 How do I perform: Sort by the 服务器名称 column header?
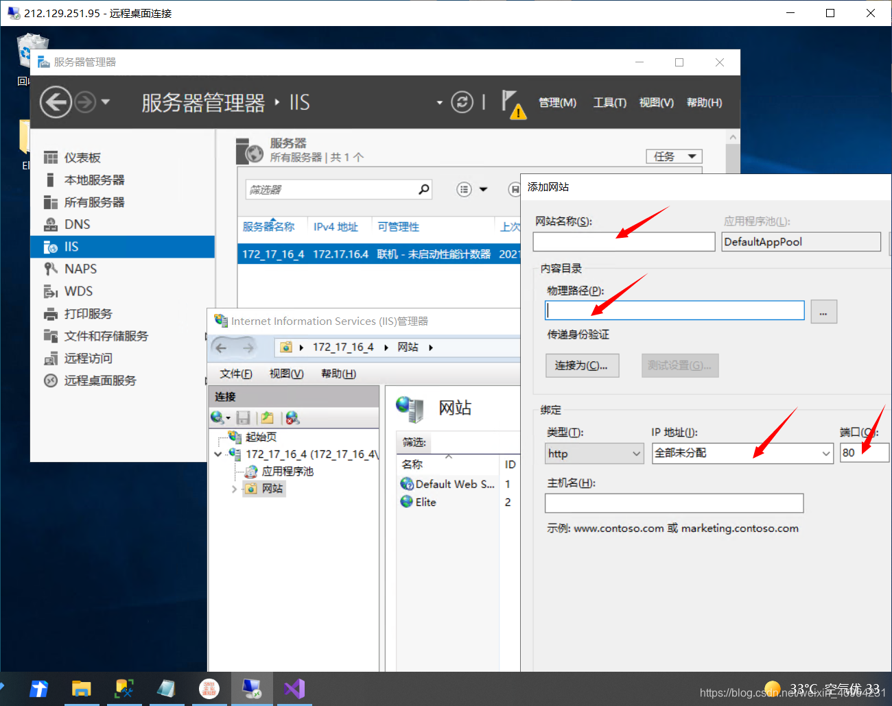pyautogui.click(x=268, y=226)
